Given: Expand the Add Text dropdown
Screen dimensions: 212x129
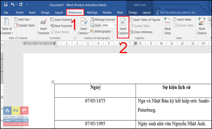Looking at the screenshot, I should (x=23, y=19).
